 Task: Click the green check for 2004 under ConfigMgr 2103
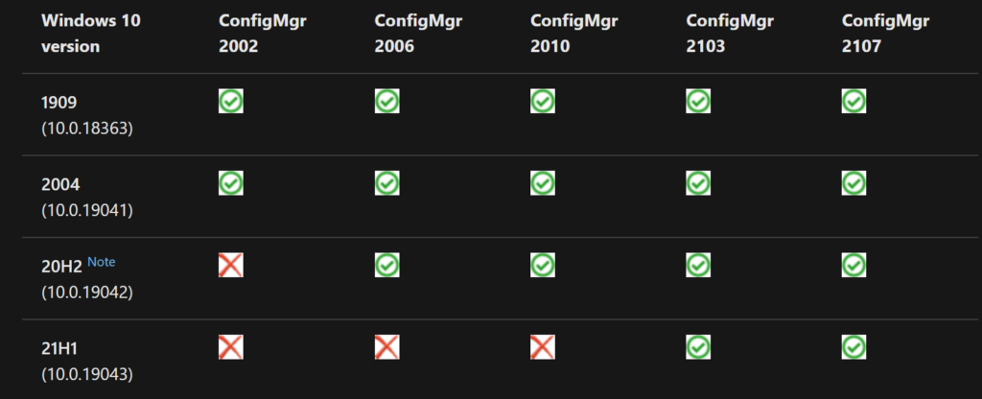point(698,183)
